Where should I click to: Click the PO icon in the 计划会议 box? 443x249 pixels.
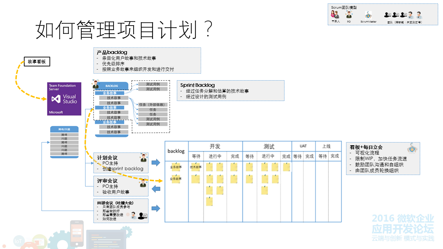143,158
